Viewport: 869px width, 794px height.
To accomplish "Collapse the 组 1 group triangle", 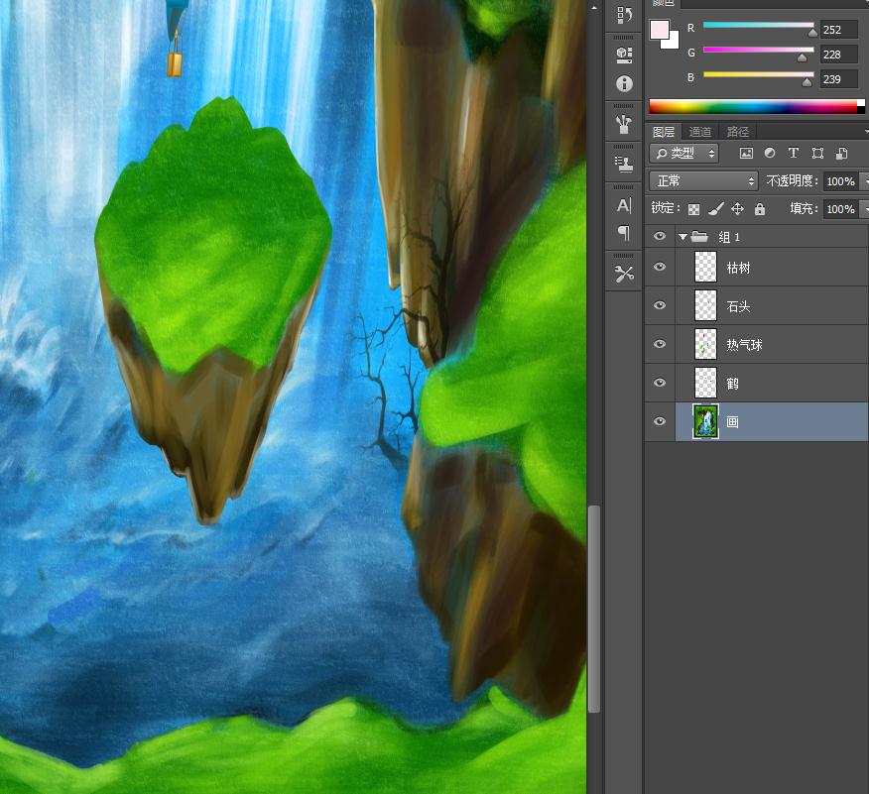I will coord(683,237).
